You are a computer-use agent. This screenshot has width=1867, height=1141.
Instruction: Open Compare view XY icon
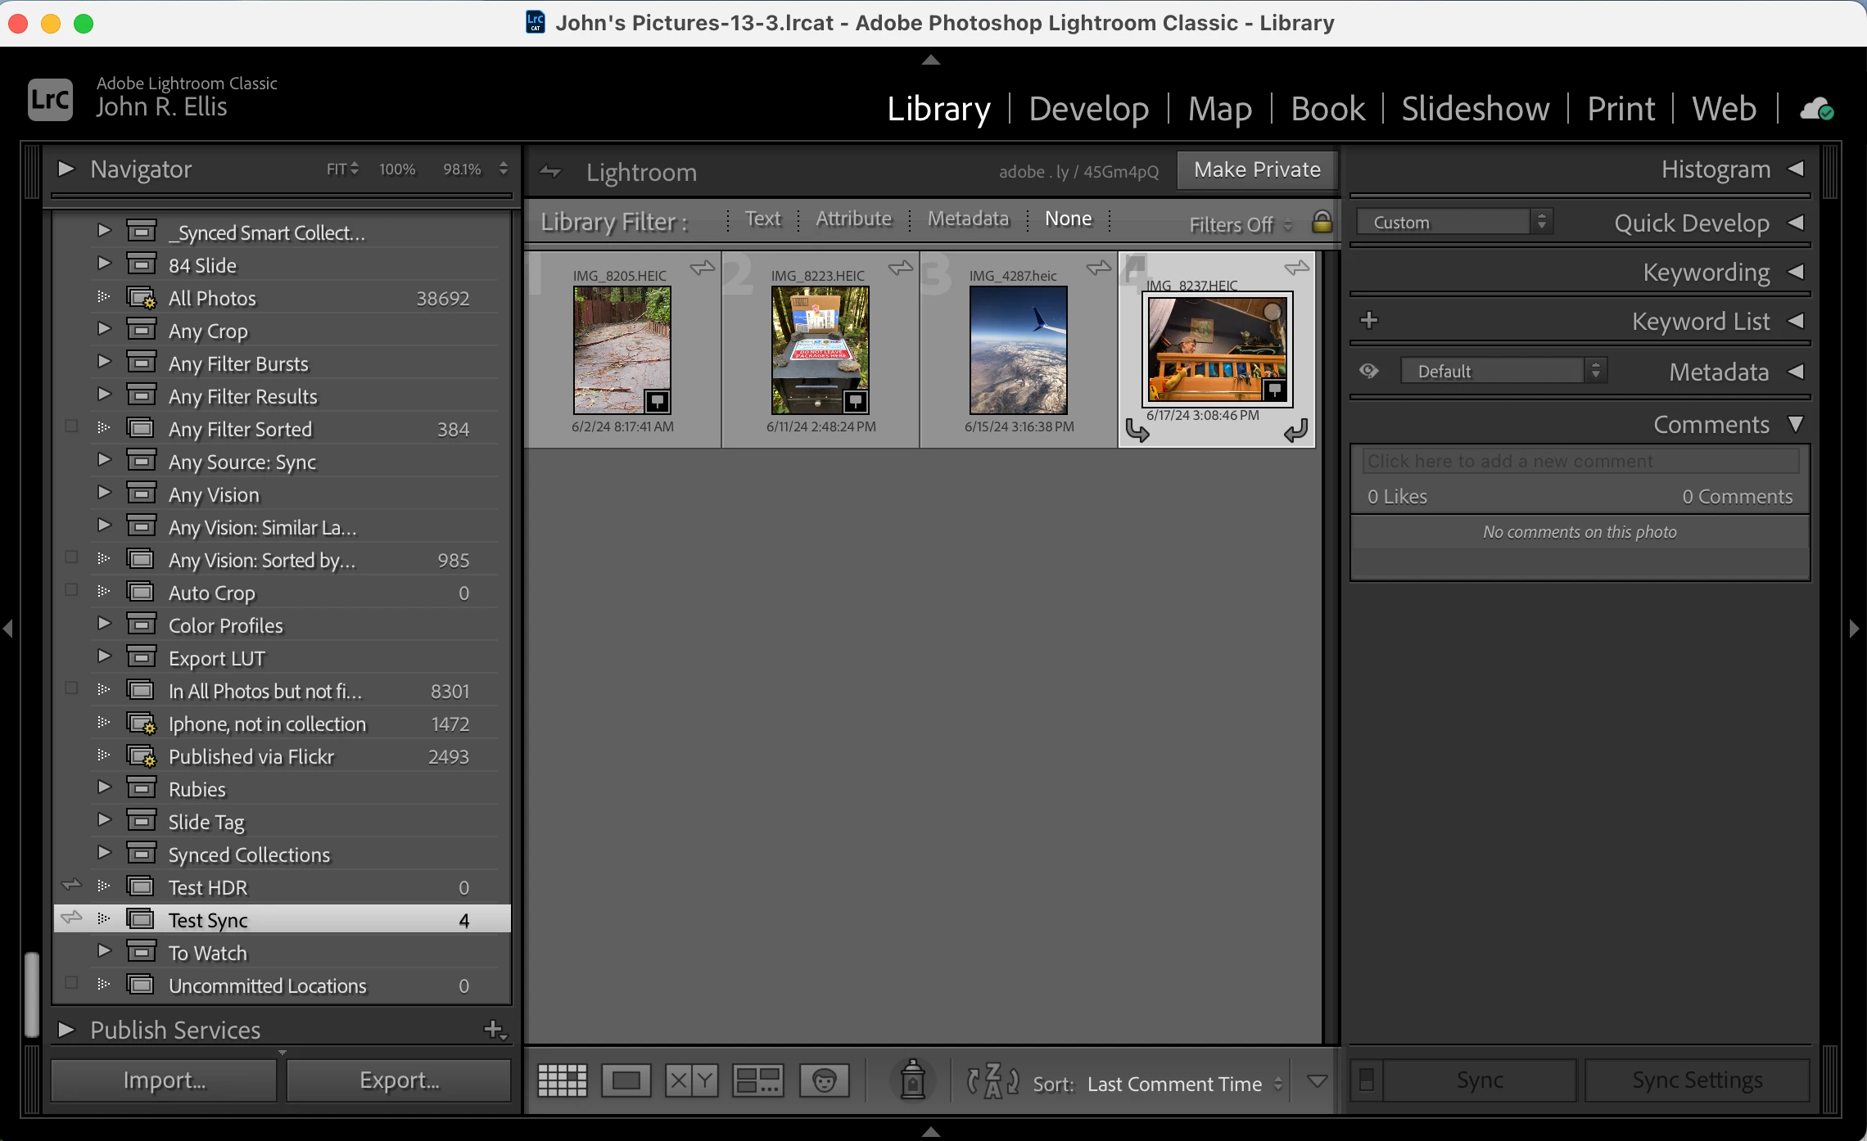pyautogui.click(x=691, y=1080)
